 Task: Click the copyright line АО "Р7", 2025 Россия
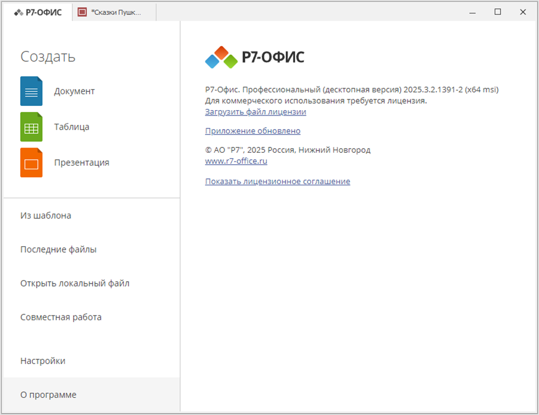288,150
